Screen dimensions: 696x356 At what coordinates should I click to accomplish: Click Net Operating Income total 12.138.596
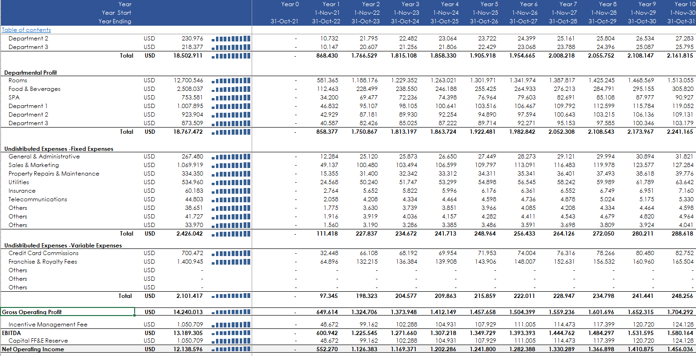coord(189,349)
